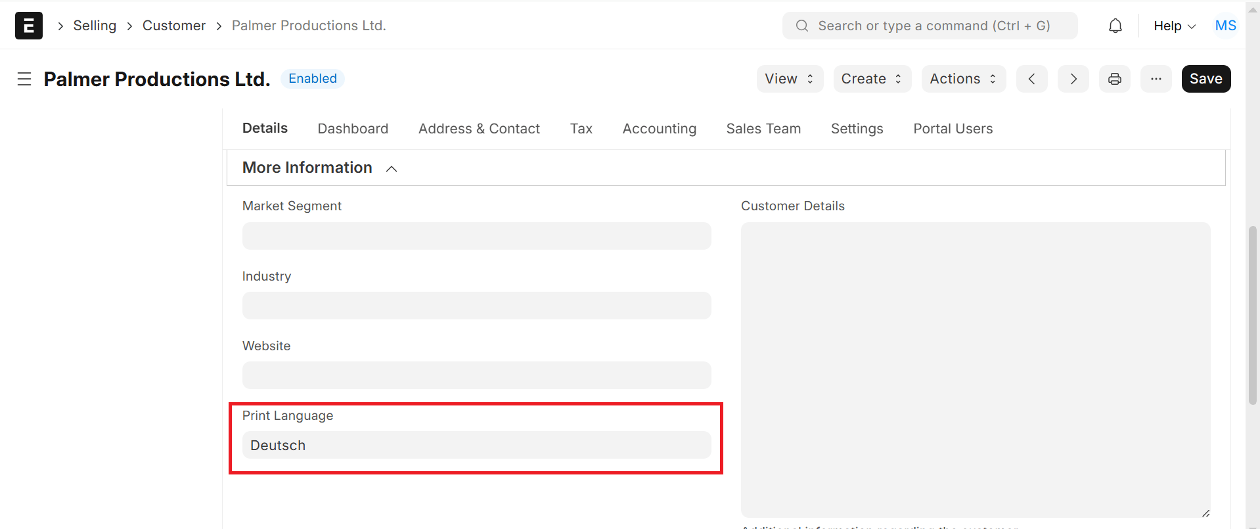The image size is (1260, 529).
Task: Open the Create dropdown
Action: click(872, 79)
